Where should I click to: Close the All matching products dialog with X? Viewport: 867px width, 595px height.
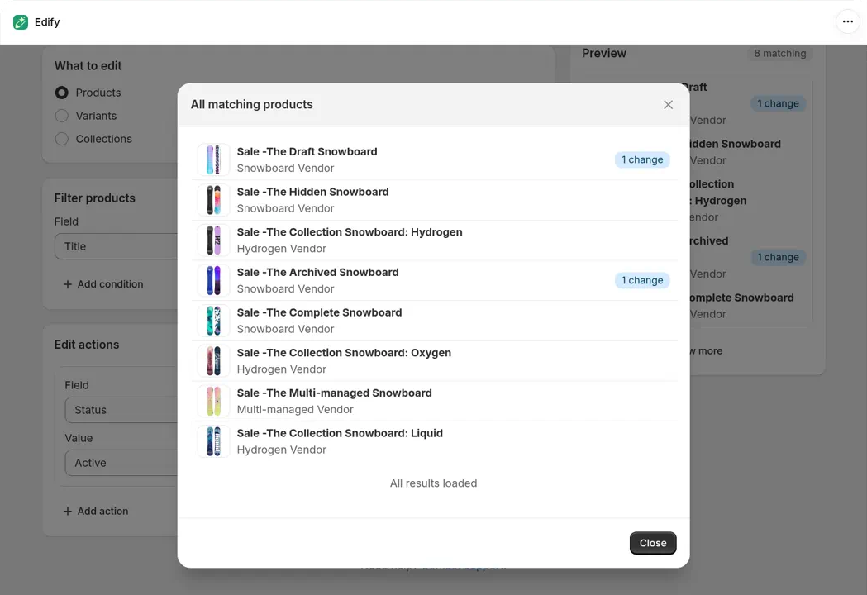(x=668, y=104)
